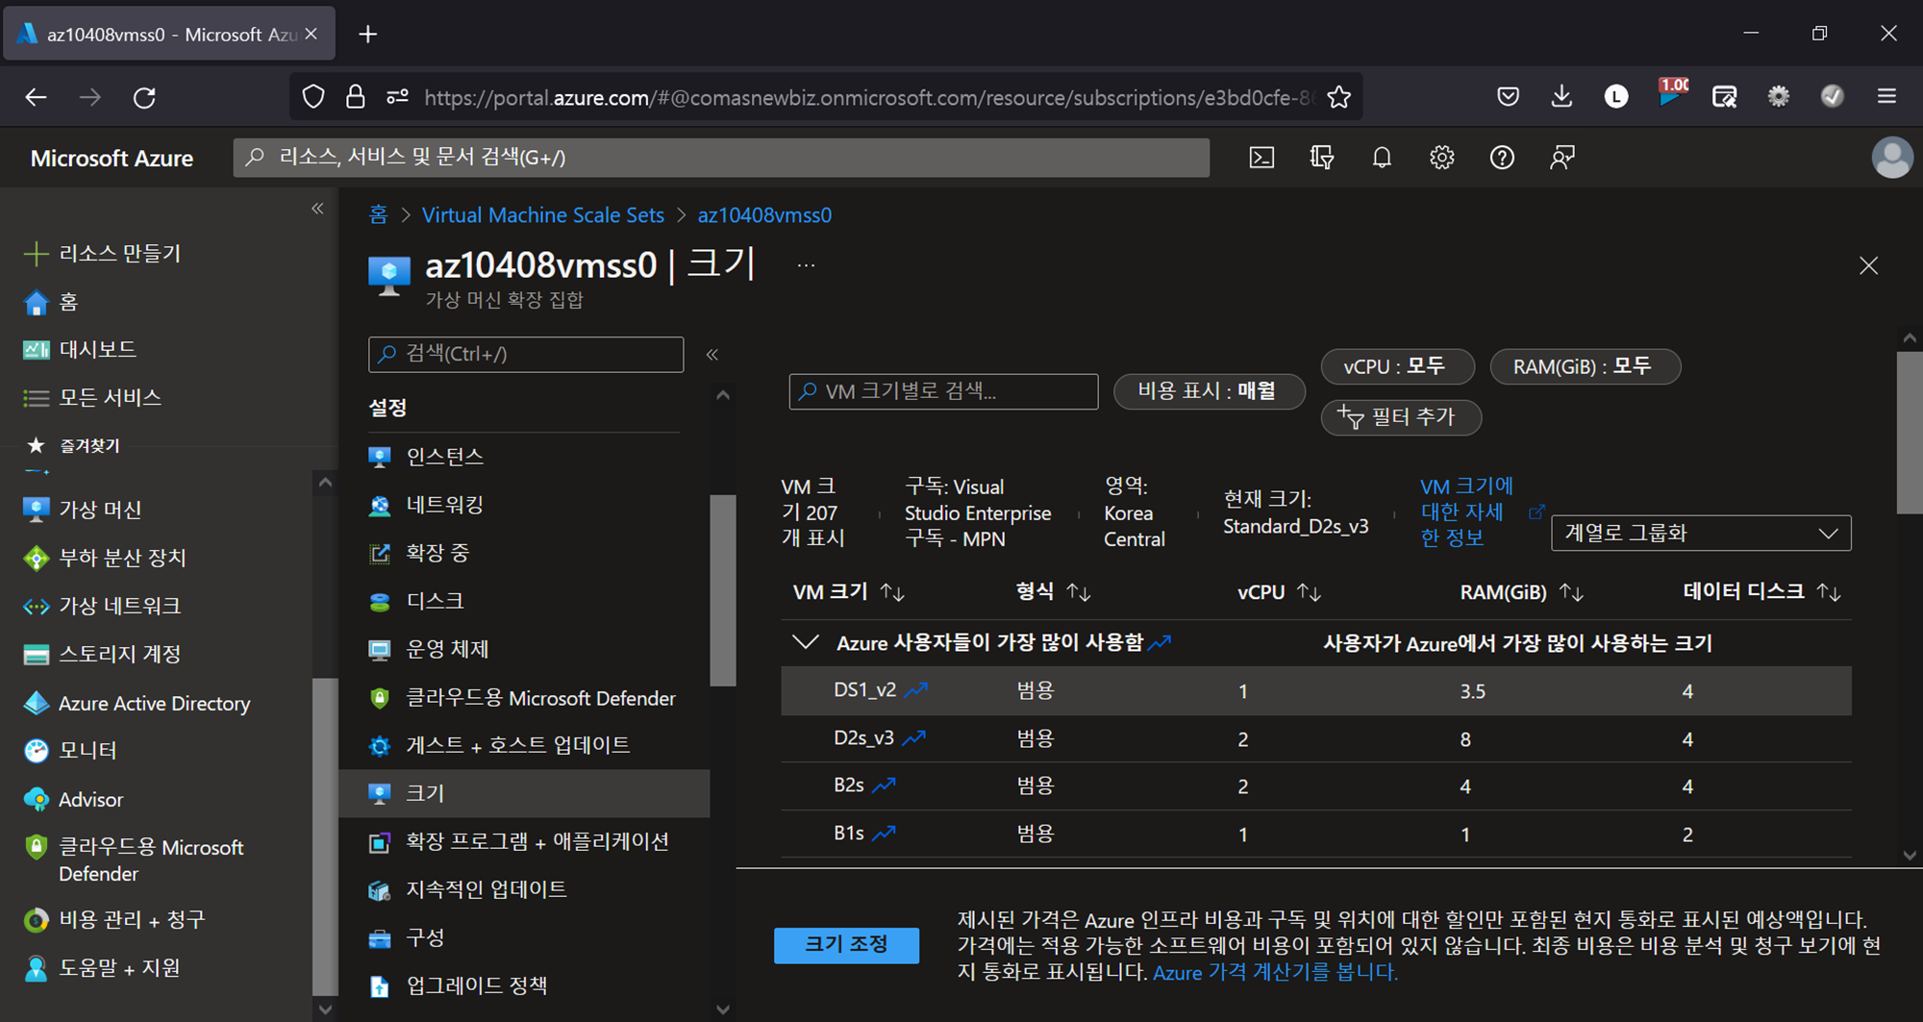Open vCPU filter pill
Image resolution: width=1923 pixels, height=1022 pixels.
(1397, 366)
